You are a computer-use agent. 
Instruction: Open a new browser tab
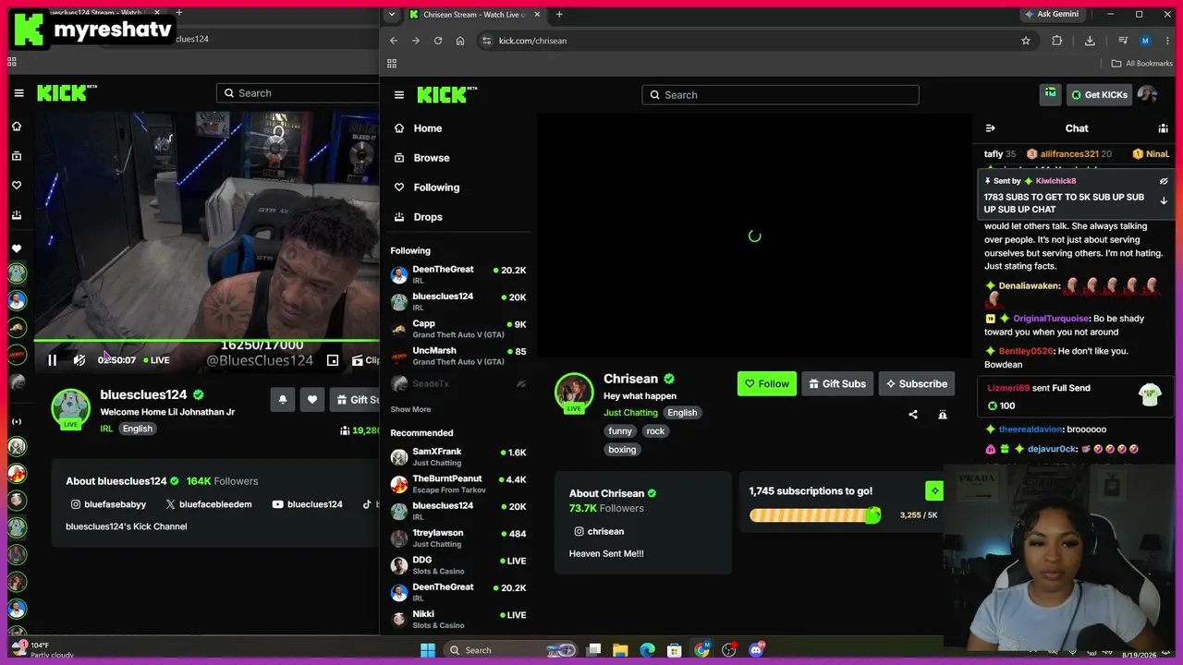(x=559, y=15)
